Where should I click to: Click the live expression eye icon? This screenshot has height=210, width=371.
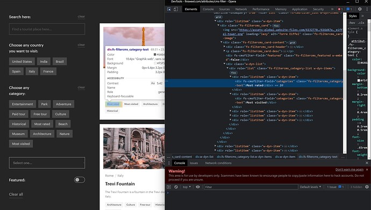click(x=198, y=187)
